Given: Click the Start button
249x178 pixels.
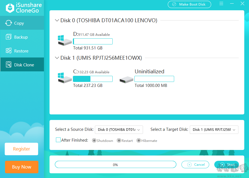Looking at the screenshot, I should point(227,165).
